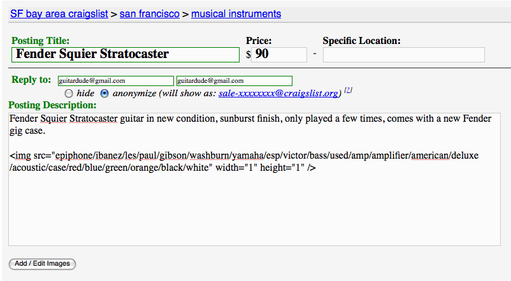Click the width="1" text in description
The image size is (511, 281).
(x=236, y=168)
